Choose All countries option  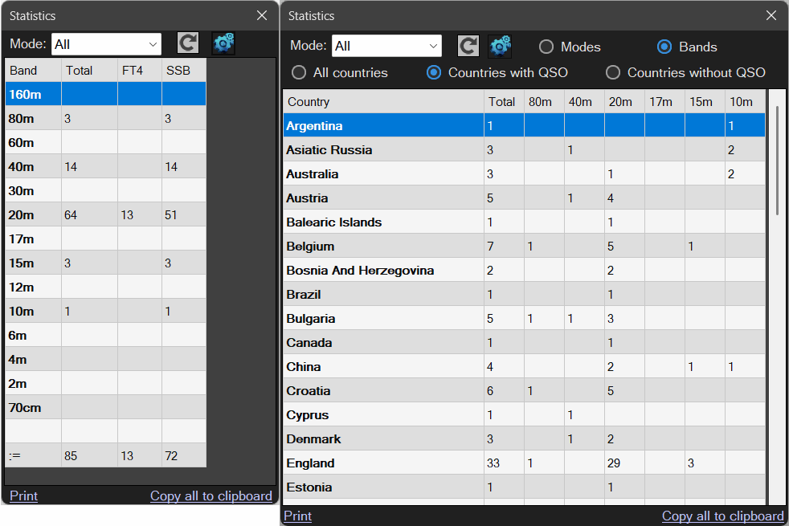[299, 72]
